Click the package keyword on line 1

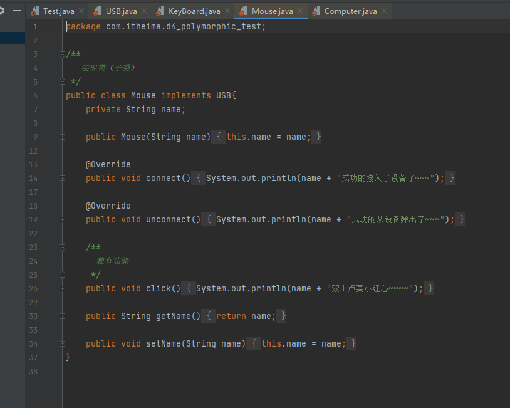click(83, 27)
